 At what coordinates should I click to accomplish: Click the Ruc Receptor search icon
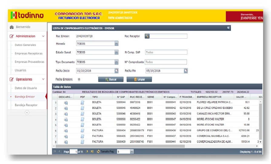(147, 36)
